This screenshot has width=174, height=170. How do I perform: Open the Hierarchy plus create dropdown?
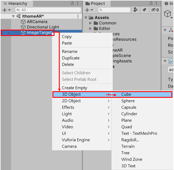click(x=6, y=10)
